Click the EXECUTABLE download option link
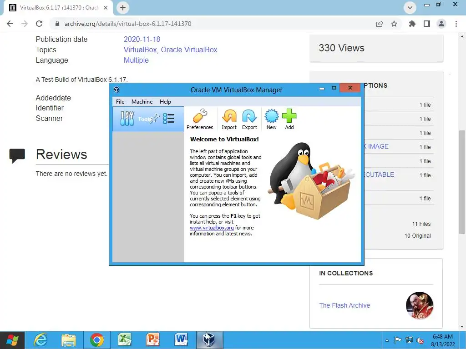The image size is (466, 349). [x=379, y=174]
